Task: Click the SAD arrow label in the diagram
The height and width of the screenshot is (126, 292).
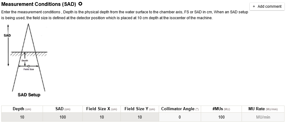Action: pyautogui.click(x=7, y=35)
